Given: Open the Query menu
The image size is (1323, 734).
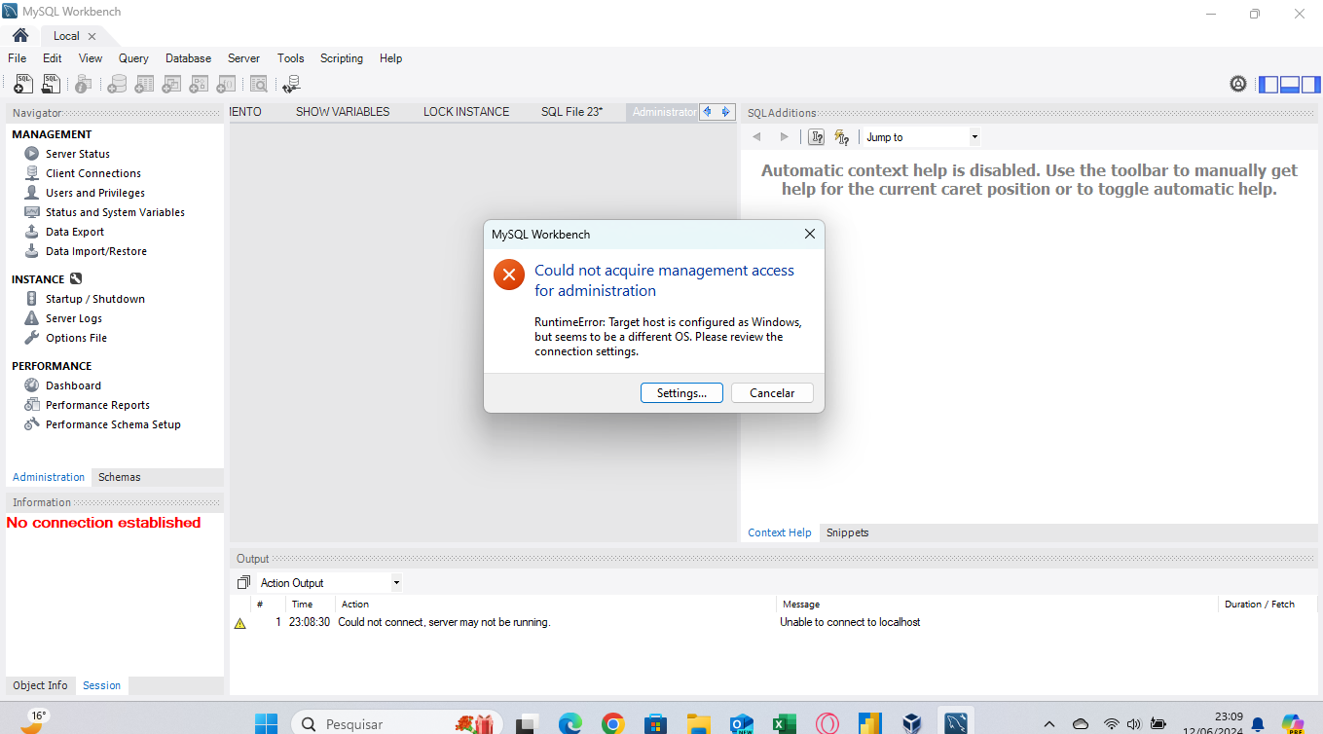Looking at the screenshot, I should tap(133, 58).
